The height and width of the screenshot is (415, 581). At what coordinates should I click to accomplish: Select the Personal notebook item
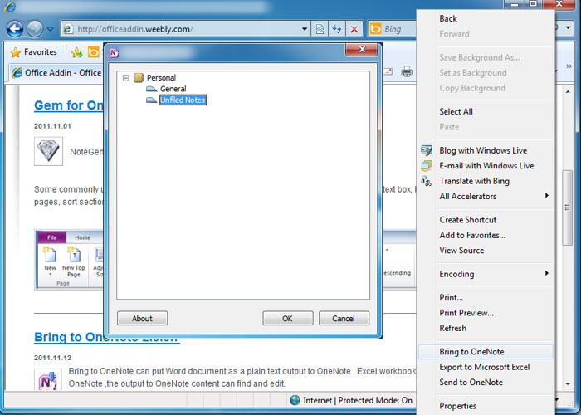[x=161, y=78]
